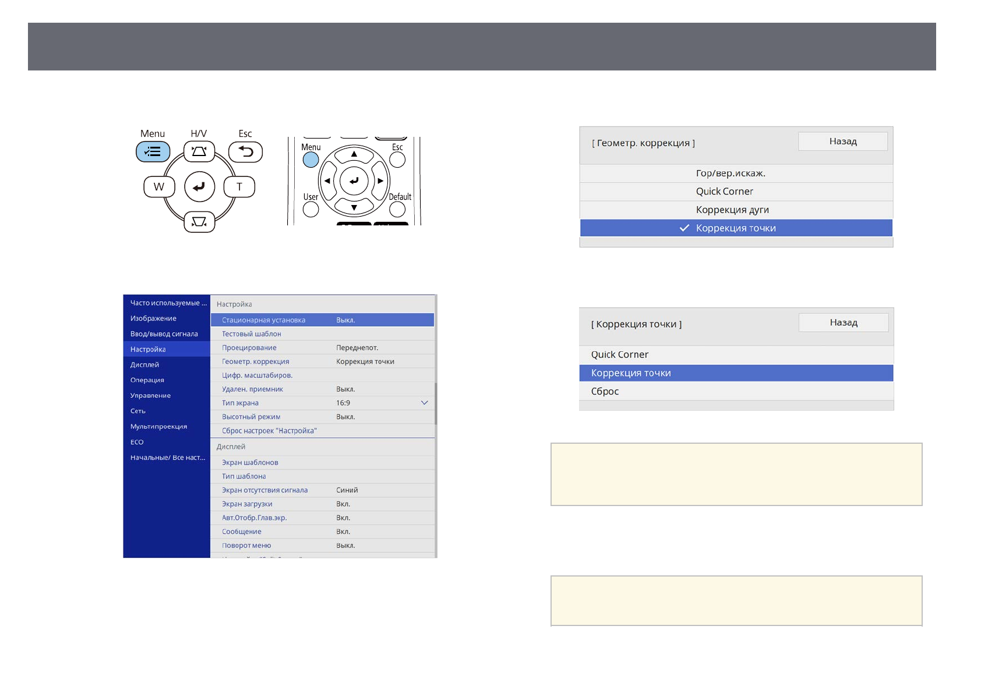The width and height of the screenshot is (981, 693).
Task: Toggle Высотный режим setting
Action: click(x=322, y=417)
